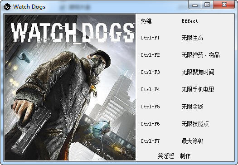Select the Effect column header text

[x=189, y=21]
